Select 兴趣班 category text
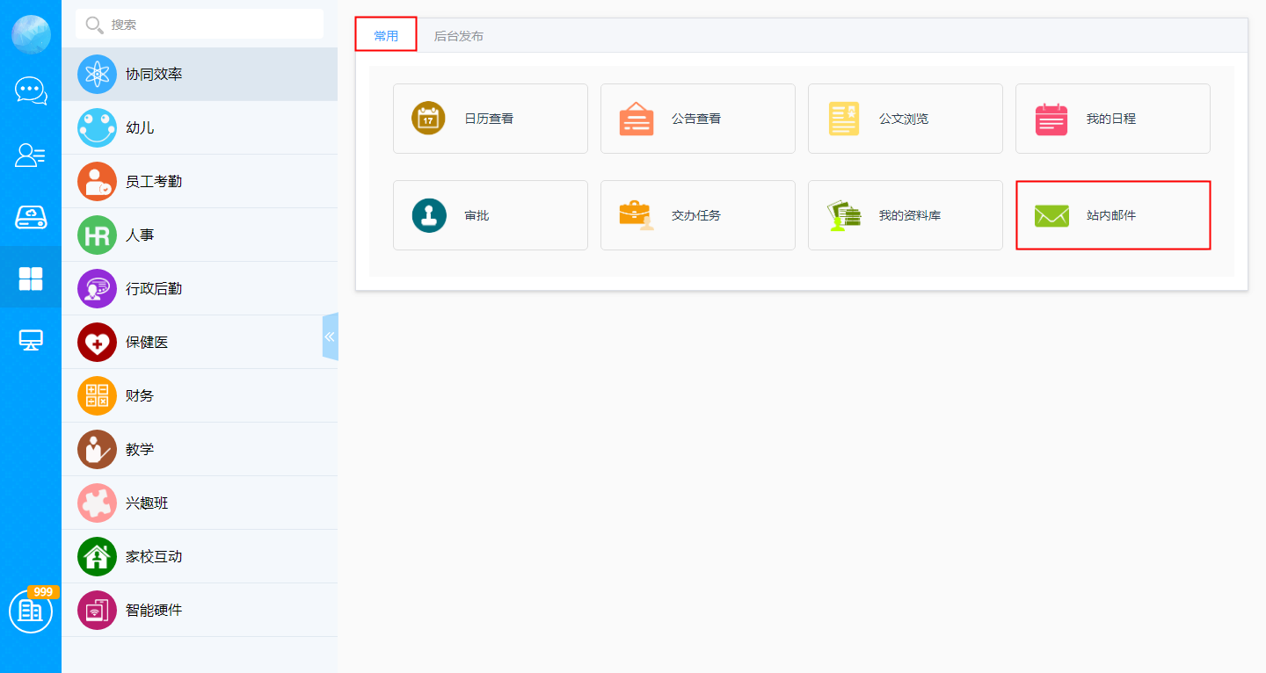Image resolution: width=1266 pixels, height=673 pixels. point(147,503)
